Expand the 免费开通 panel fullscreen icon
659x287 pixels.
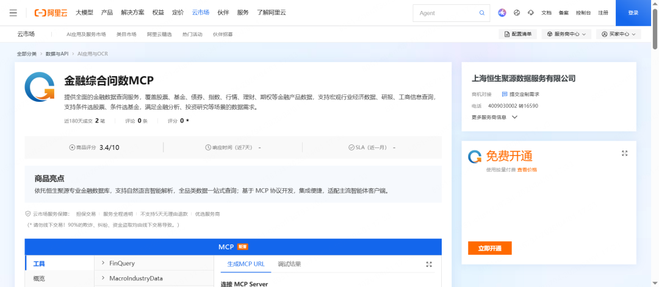tap(624, 154)
